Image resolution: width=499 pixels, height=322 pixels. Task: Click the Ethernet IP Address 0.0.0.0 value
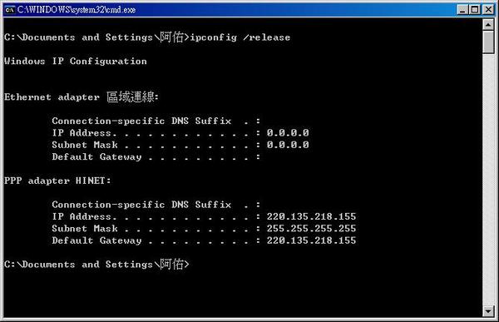click(x=288, y=132)
